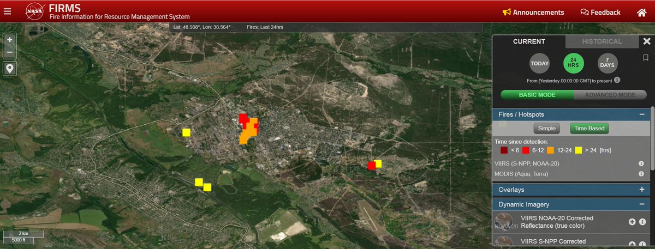Open the Feedback link

[600, 12]
